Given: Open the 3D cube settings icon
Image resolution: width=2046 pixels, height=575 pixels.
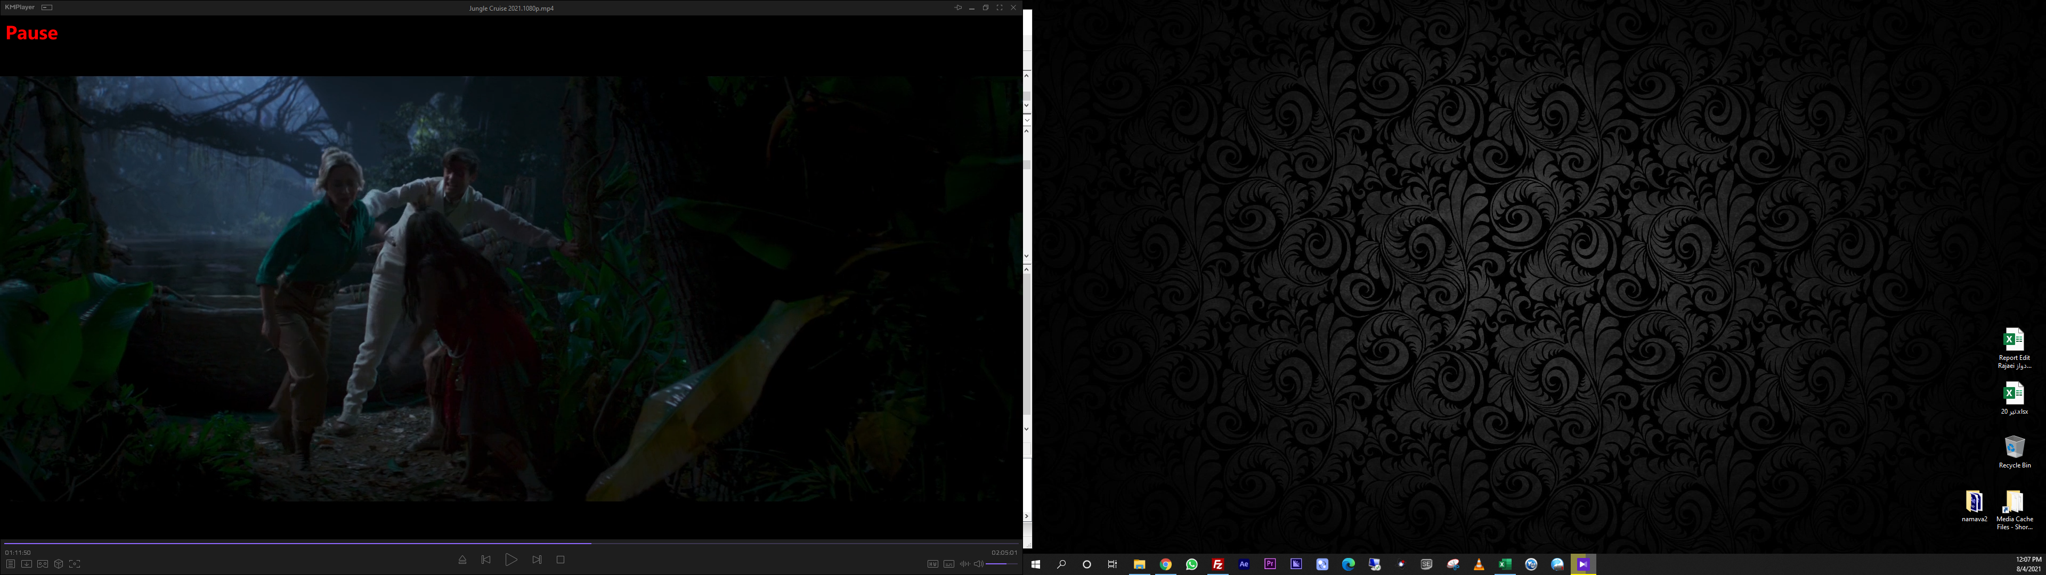Looking at the screenshot, I should (x=59, y=564).
